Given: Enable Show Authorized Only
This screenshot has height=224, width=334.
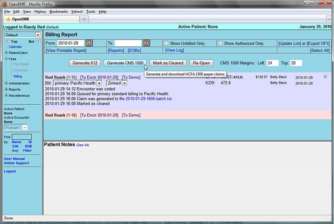Looking at the screenshot, I should 220,43.
